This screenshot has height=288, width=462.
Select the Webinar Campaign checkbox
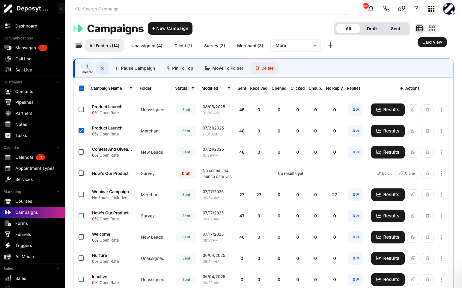[81, 194]
